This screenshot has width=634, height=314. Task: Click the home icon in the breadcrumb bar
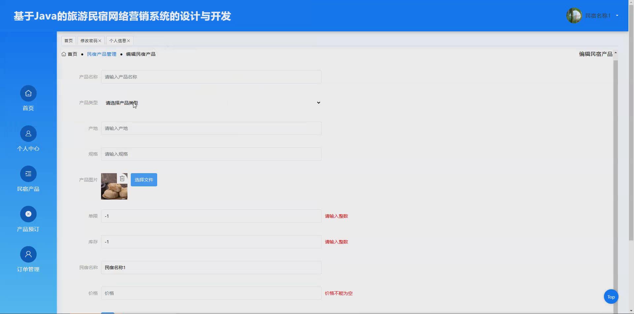(64, 54)
